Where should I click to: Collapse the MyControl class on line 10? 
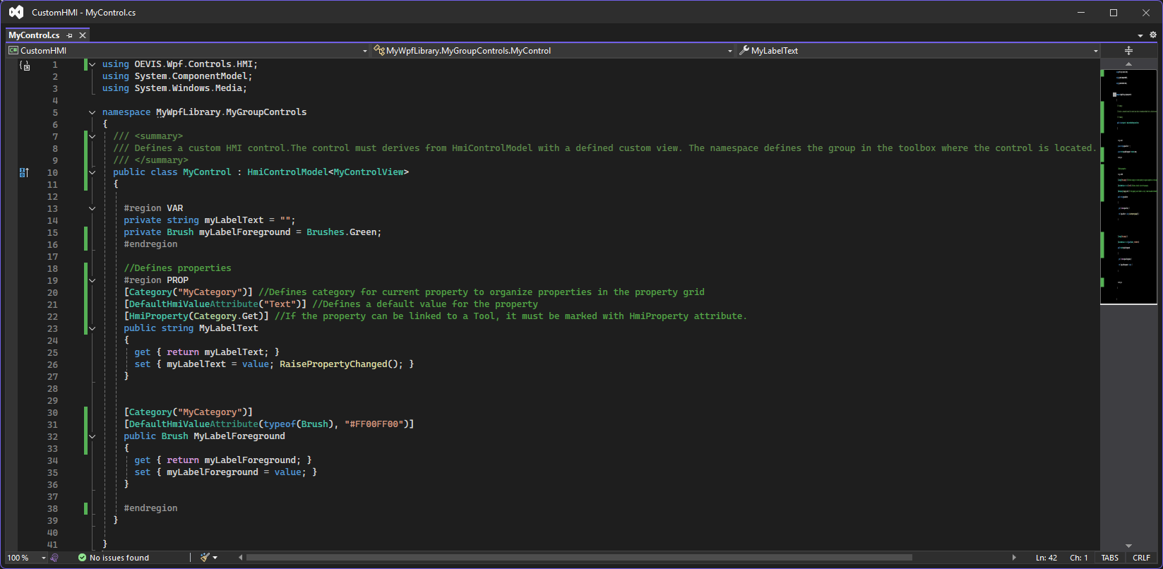coord(92,172)
